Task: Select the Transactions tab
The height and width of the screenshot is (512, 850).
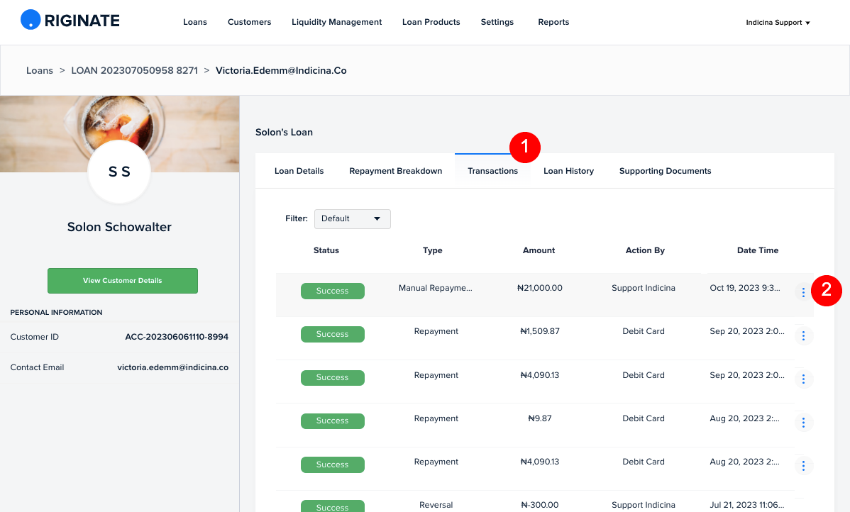Action: pos(493,171)
